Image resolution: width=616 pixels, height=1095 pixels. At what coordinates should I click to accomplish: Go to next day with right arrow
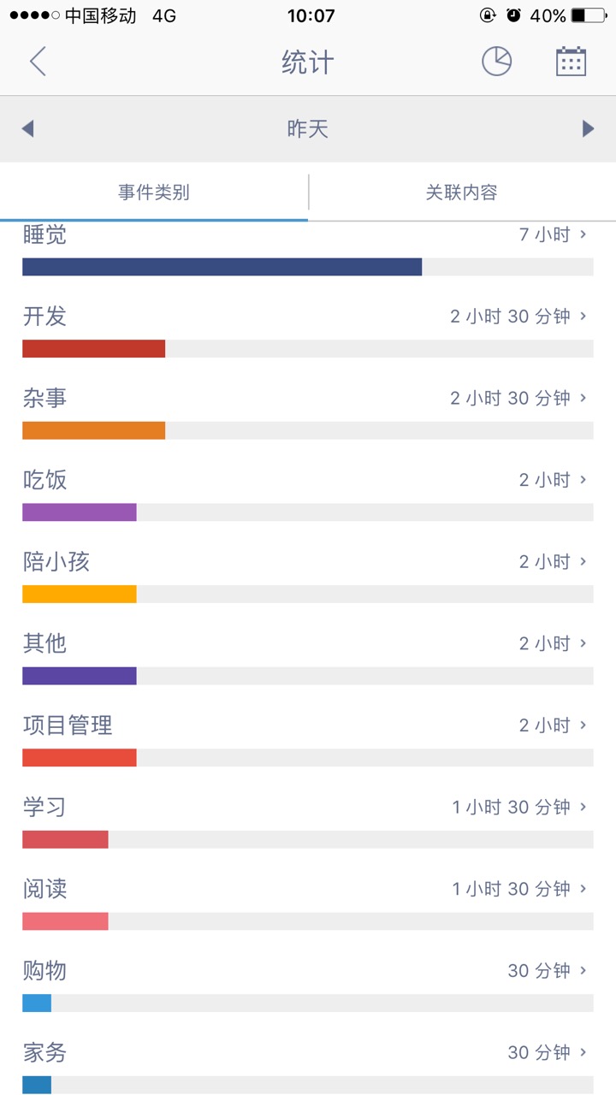(588, 129)
